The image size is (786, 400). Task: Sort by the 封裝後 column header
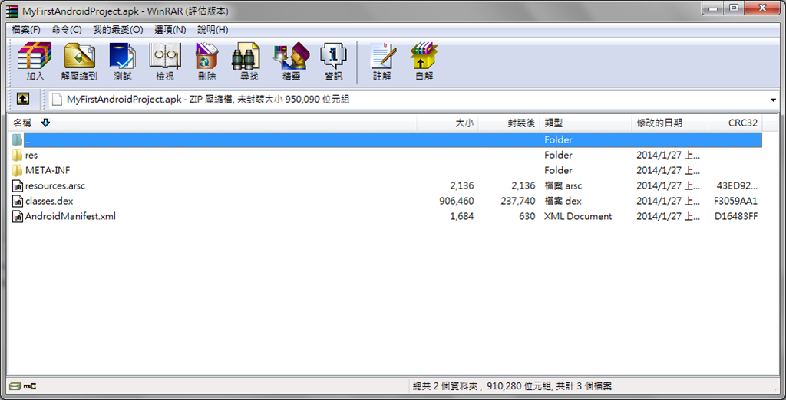coord(509,123)
